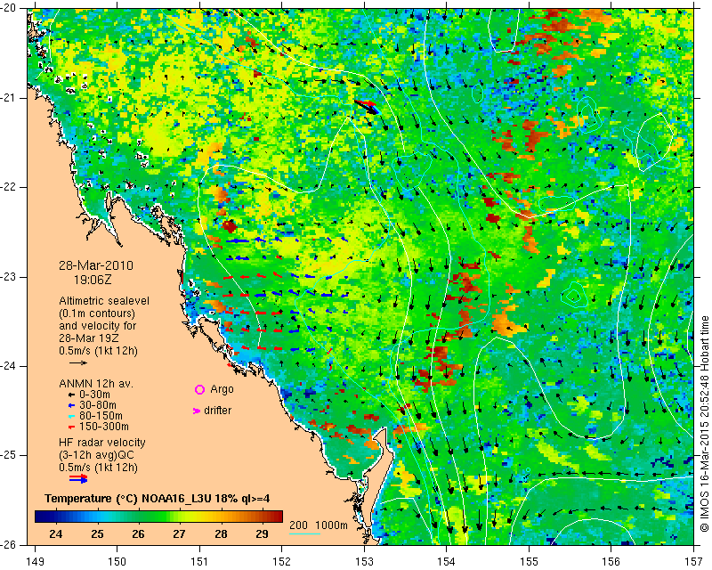
Task: Click the time label 19:06Z
Action: point(93,280)
